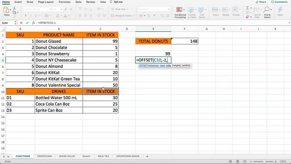
Task: Select the DROPDOWN sheet tab
Action: coord(45,156)
